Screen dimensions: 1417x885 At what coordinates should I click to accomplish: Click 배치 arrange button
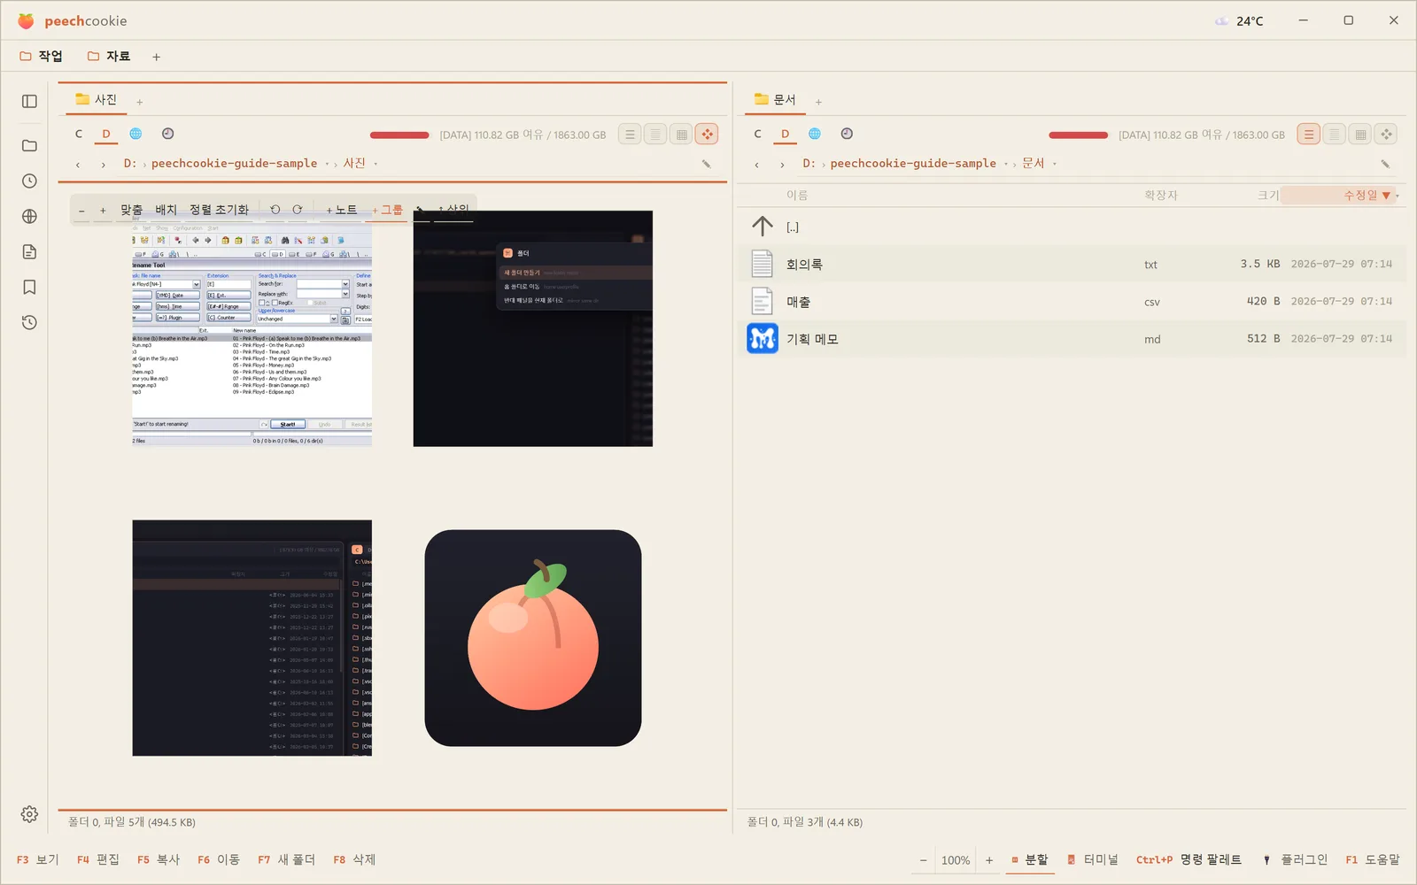(166, 210)
